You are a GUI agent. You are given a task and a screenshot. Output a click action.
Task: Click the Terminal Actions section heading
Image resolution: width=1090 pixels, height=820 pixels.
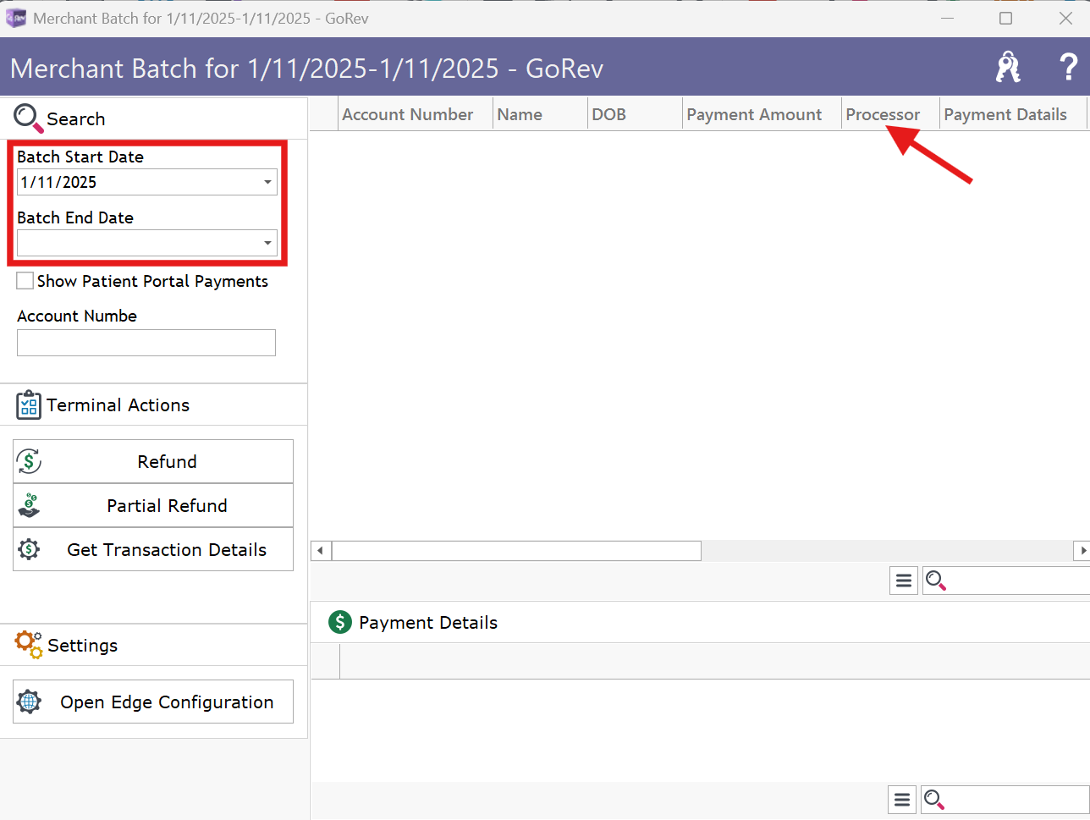click(x=118, y=405)
